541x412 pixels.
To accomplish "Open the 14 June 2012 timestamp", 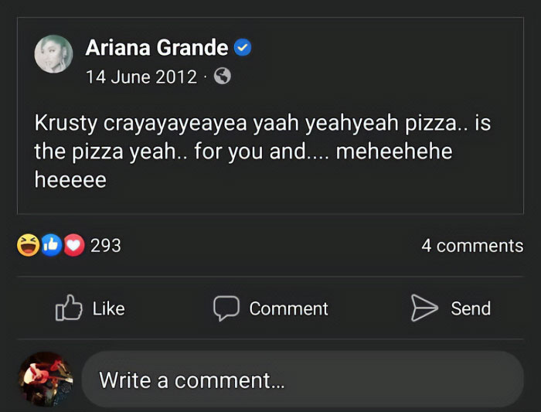I will point(141,77).
